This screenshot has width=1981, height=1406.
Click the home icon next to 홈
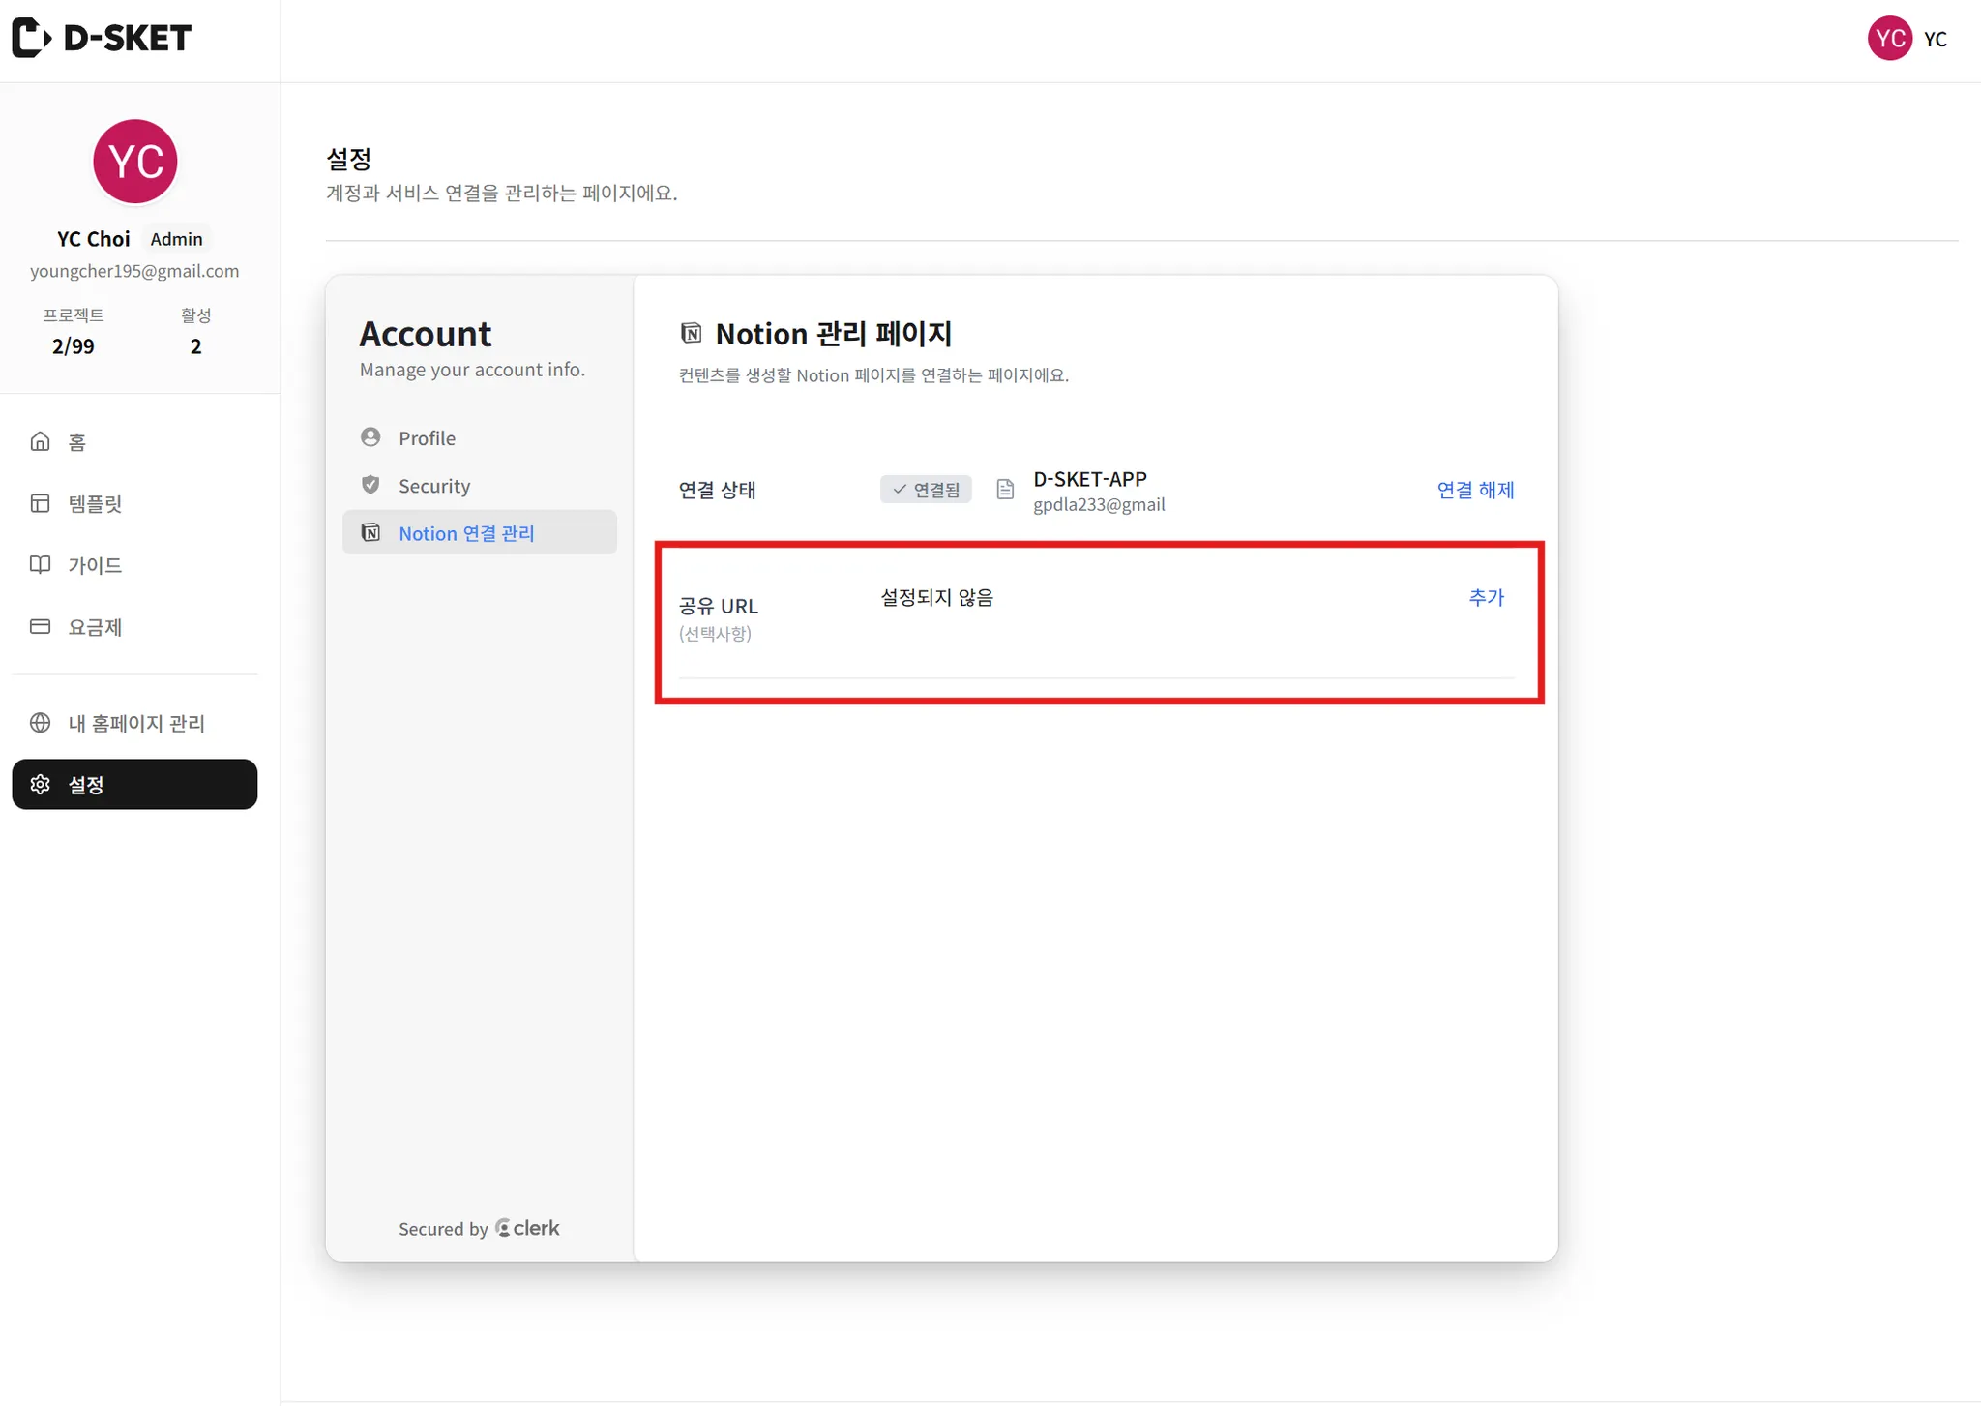click(40, 441)
